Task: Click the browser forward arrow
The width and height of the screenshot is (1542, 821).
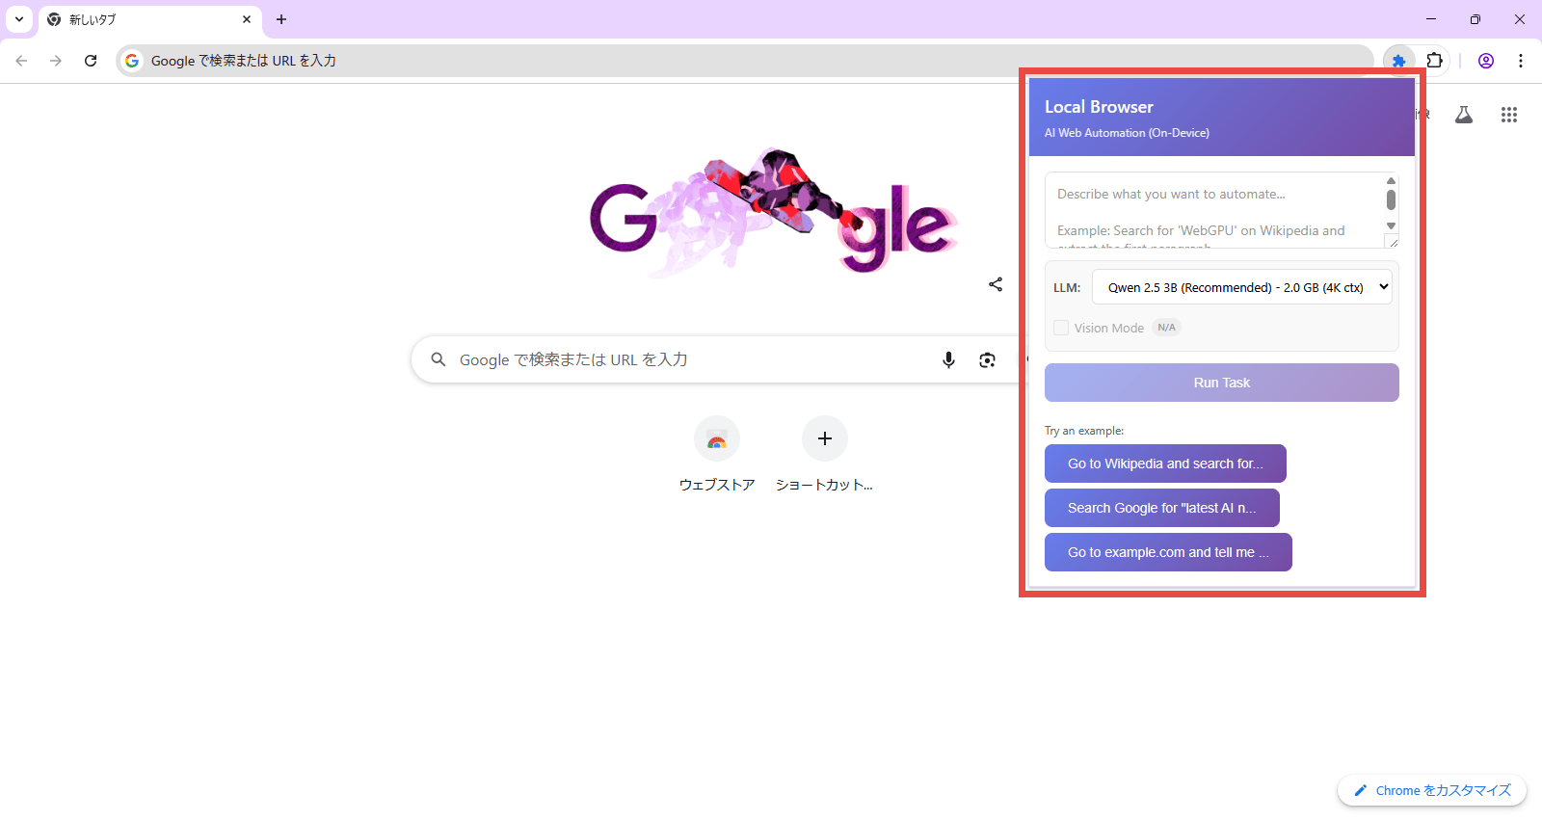Action: click(56, 61)
